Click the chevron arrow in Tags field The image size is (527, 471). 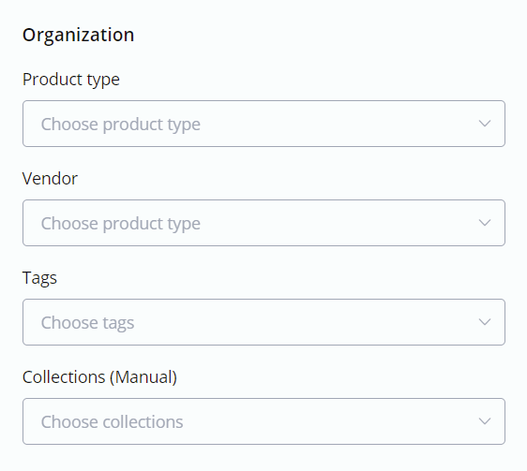pyautogui.click(x=484, y=322)
